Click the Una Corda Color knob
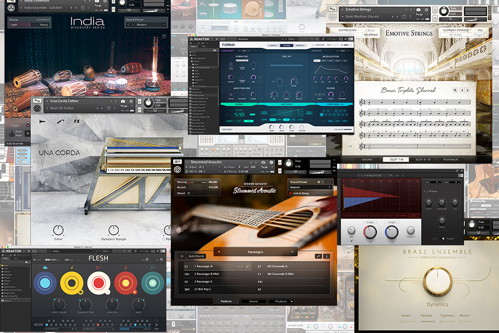Screen dimensions: 499x333 [x=58, y=230]
